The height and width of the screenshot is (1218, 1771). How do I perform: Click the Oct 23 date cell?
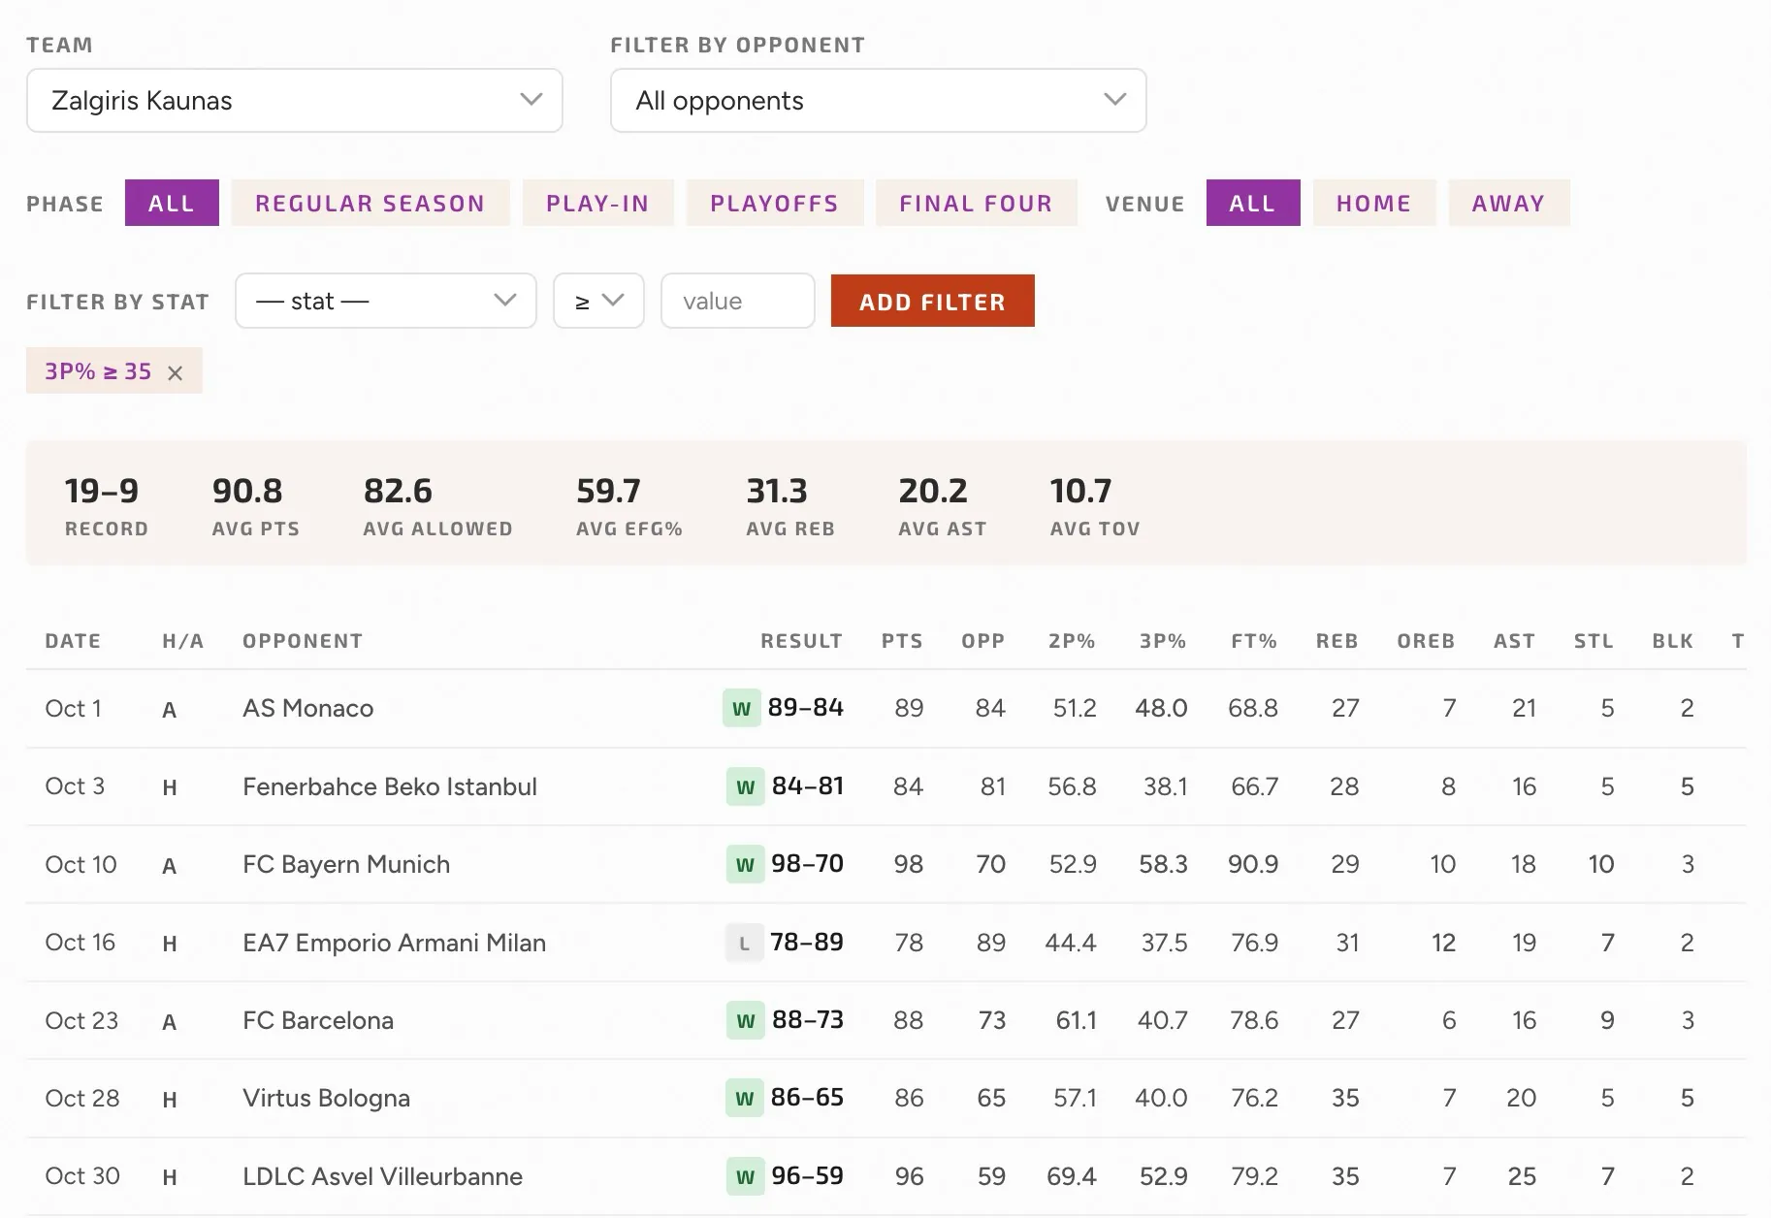81,1020
